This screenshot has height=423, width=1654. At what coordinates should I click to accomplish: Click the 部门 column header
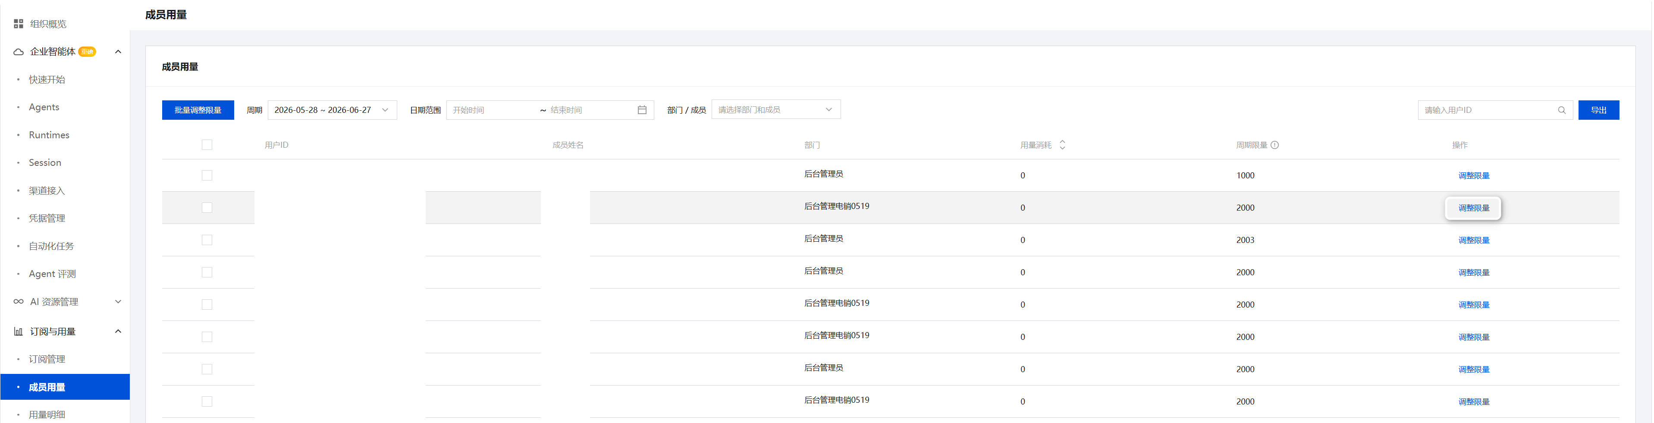tap(812, 145)
